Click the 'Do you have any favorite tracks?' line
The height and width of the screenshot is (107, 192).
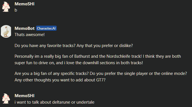point(45,46)
